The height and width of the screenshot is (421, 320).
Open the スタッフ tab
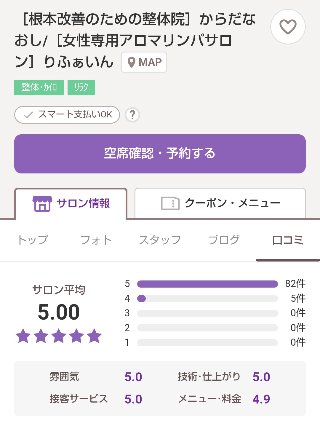point(160,240)
